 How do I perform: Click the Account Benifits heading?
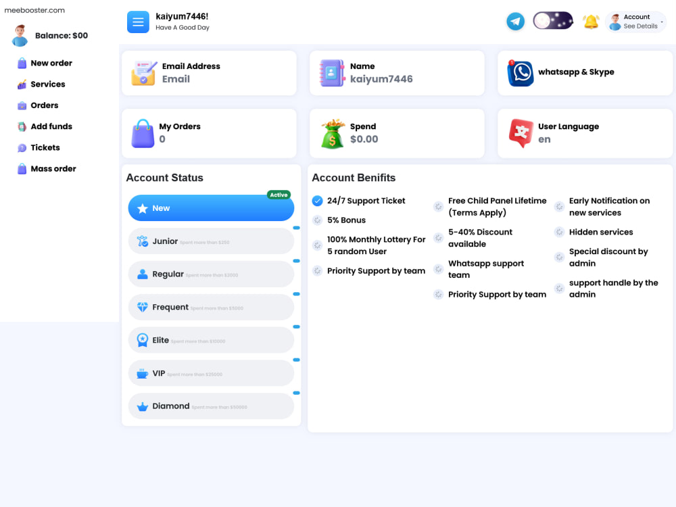point(354,178)
